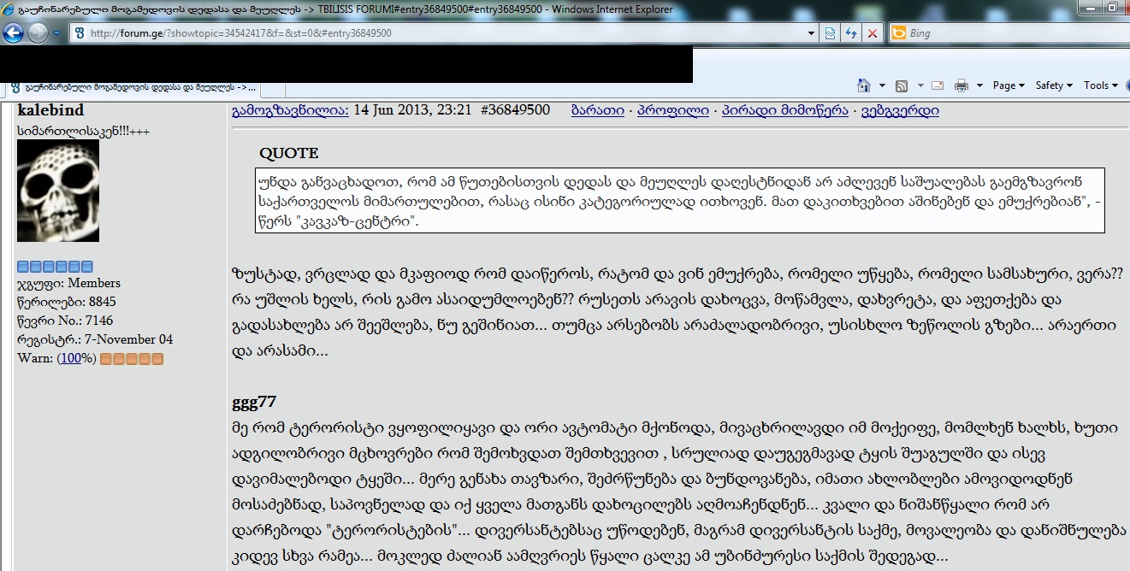Click the browser Forward arrow button

[38, 33]
